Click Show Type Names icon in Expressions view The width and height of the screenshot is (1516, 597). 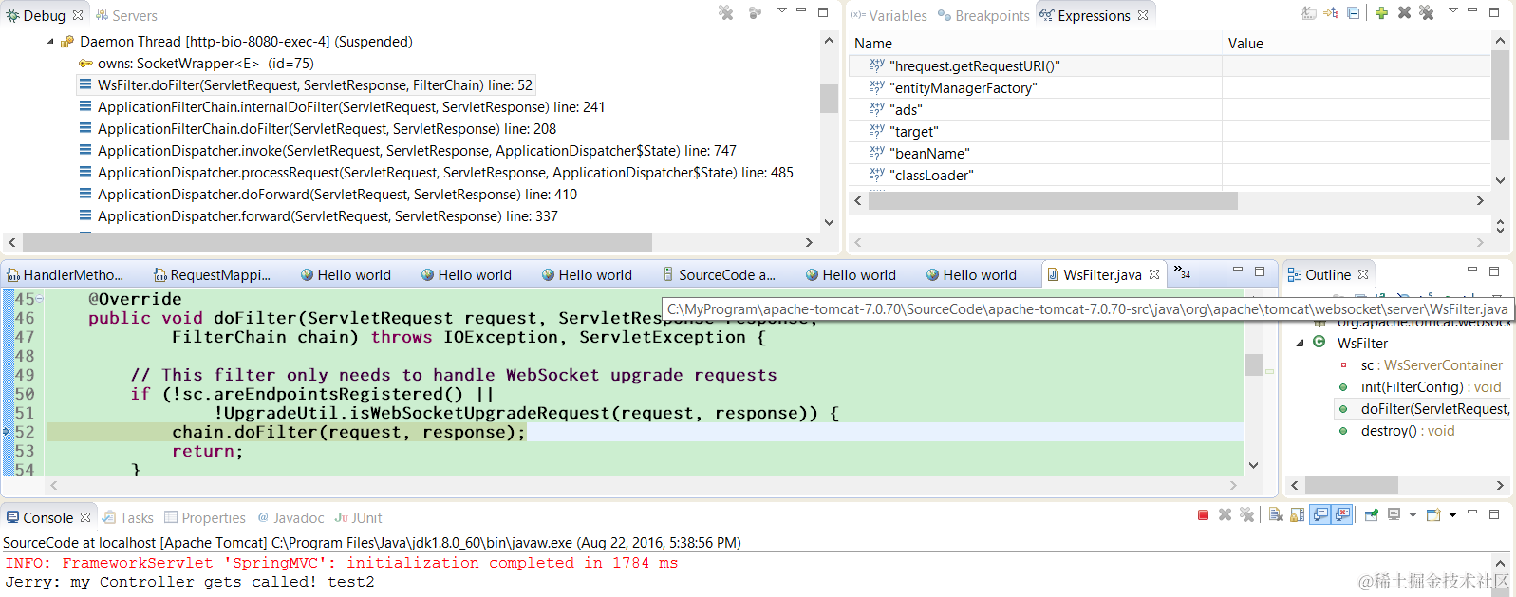(1309, 12)
